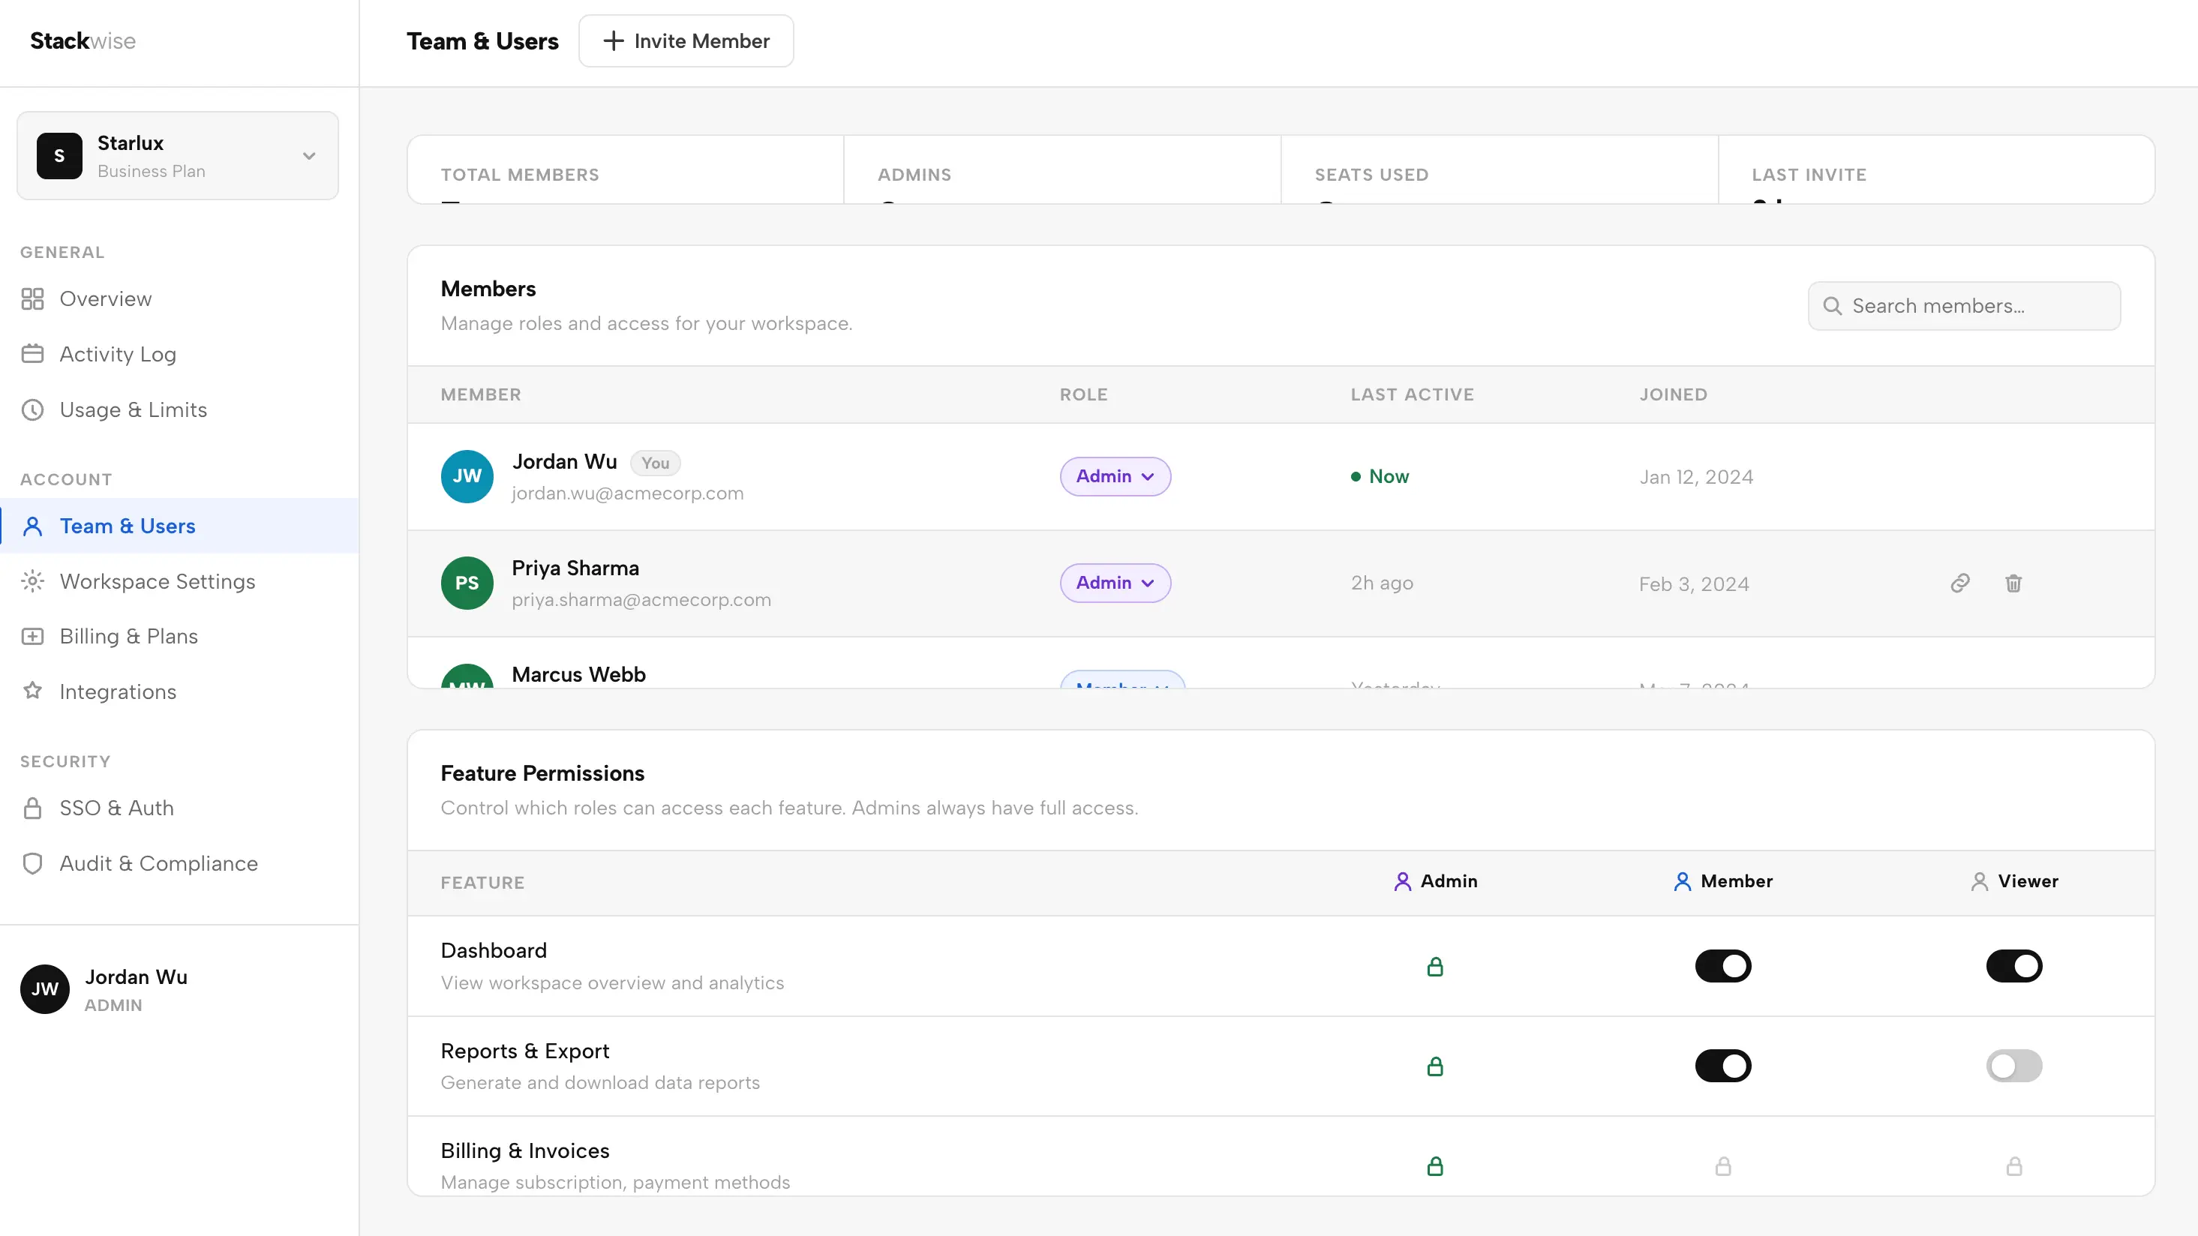The width and height of the screenshot is (2198, 1236).
Task: Click Member lock icon for Billing & Invoices
Action: point(1724,1166)
